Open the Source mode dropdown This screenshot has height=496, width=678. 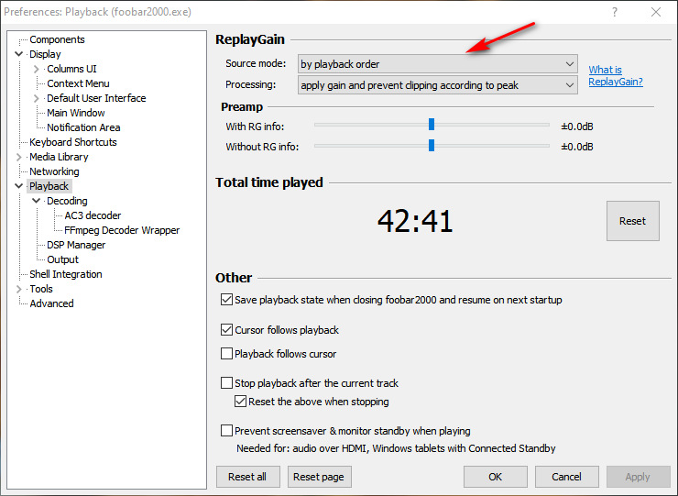tap(437, 64)
